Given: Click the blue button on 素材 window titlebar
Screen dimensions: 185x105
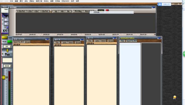Looking at the screenshot, I should (47, 39).
